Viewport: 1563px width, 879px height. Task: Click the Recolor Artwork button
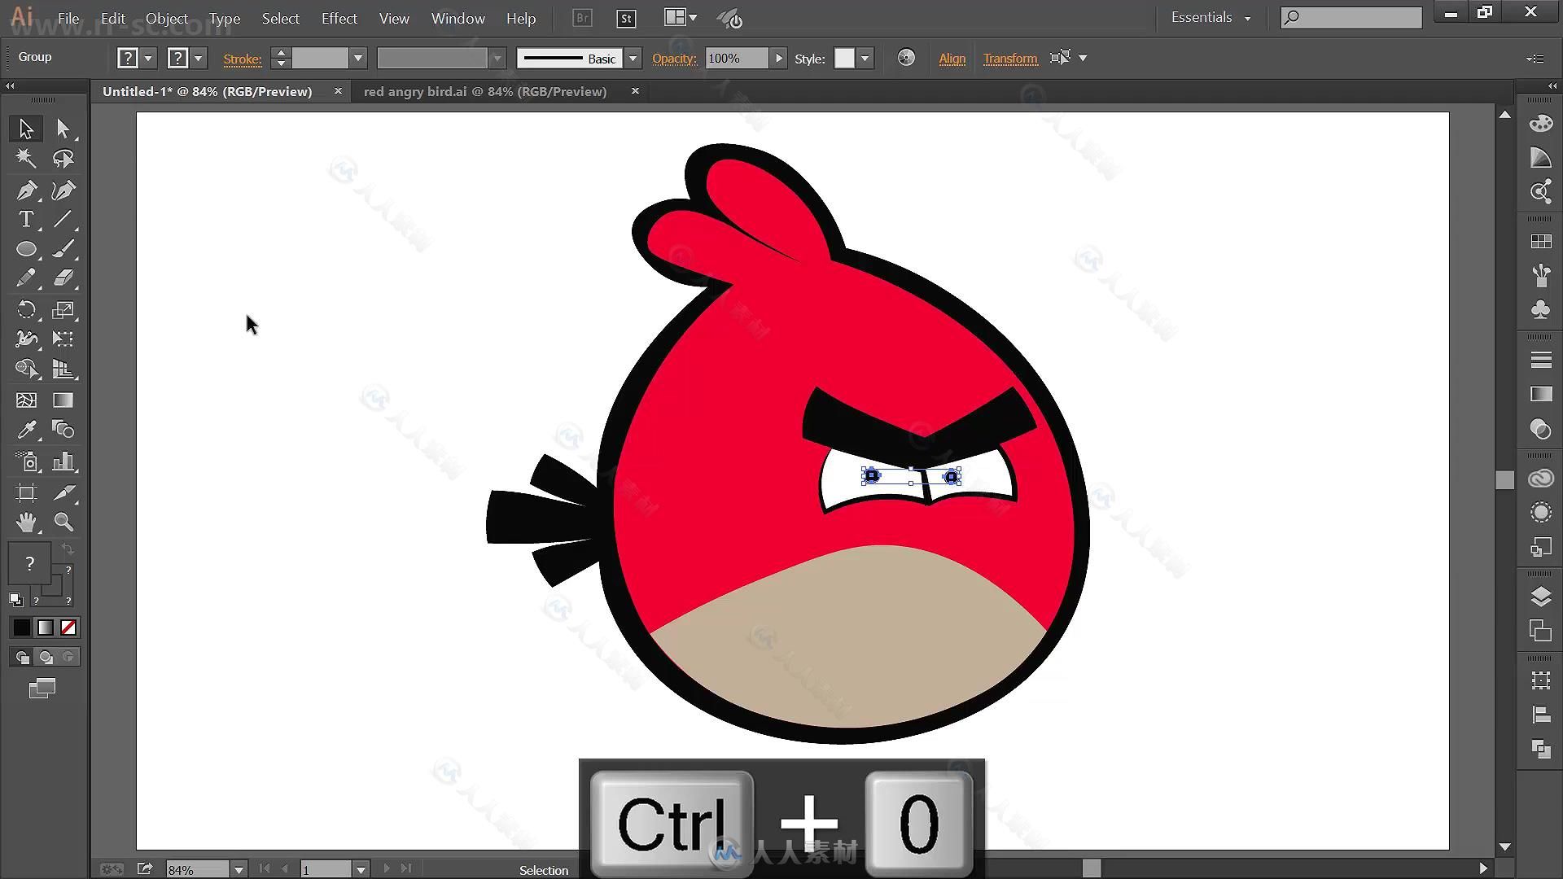pos(906,58)
